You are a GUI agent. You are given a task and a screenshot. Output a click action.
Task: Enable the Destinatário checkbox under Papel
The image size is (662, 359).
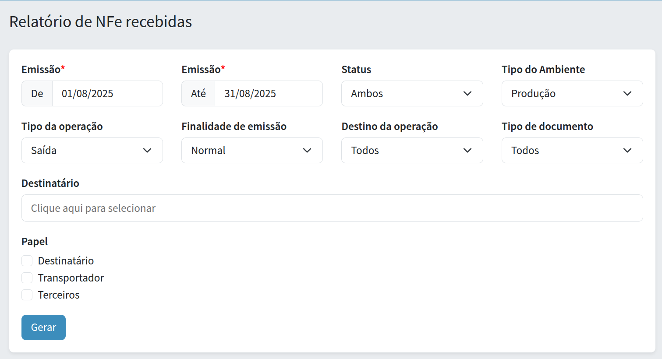pos(27,261)
